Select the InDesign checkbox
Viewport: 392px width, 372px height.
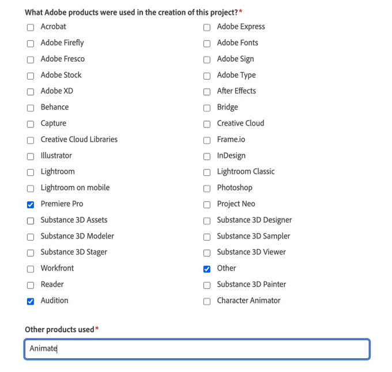207,156
